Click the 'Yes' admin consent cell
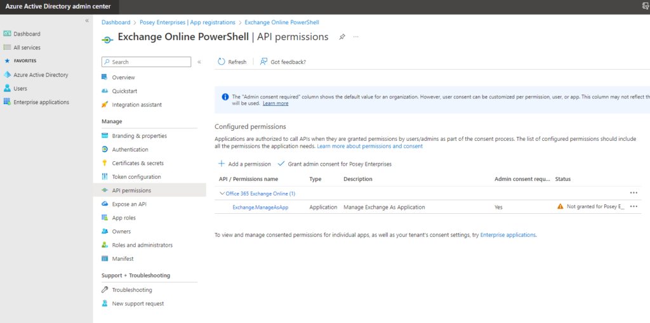The width and height of the screenshot is (650, 323). (498, 207)
